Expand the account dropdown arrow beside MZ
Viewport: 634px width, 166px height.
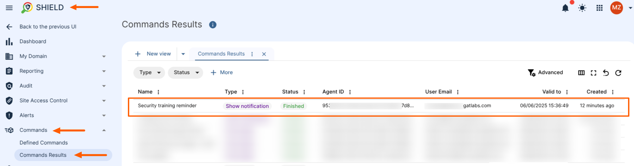coord(630,8)
